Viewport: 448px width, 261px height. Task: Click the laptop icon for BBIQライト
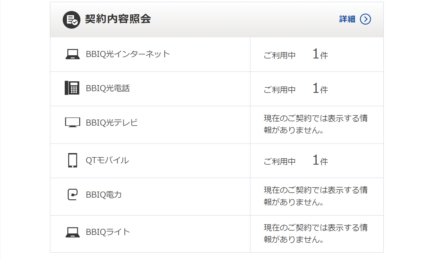(x=72, y=232)
